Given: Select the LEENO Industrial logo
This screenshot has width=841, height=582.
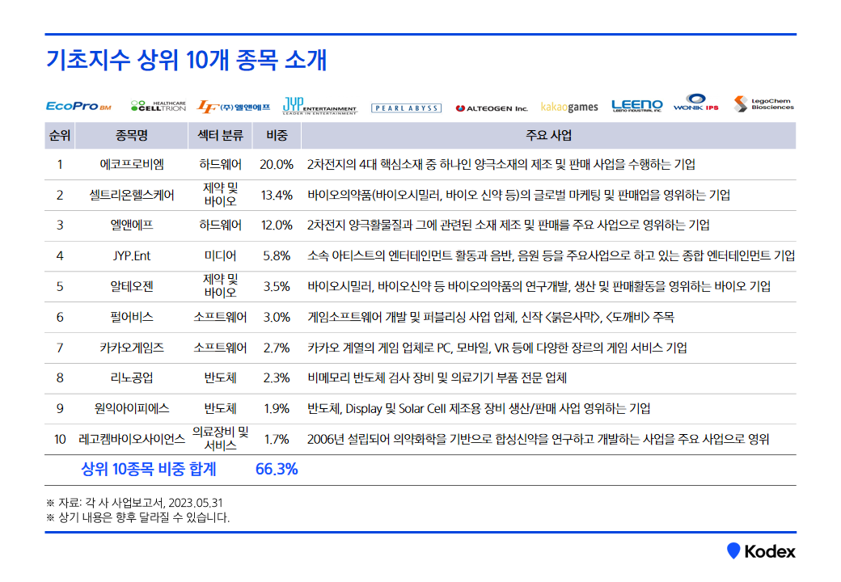Looking at the screenshot, I should [636, 106].
